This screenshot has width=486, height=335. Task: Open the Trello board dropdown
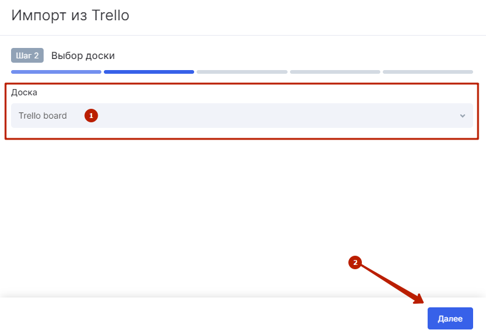coord(241,116)
